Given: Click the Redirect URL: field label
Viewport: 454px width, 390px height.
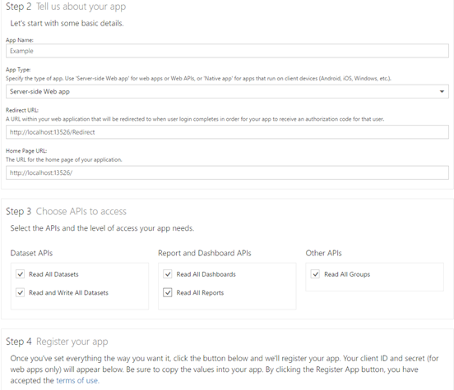Looking at the screenshot, I should [22, 110].
